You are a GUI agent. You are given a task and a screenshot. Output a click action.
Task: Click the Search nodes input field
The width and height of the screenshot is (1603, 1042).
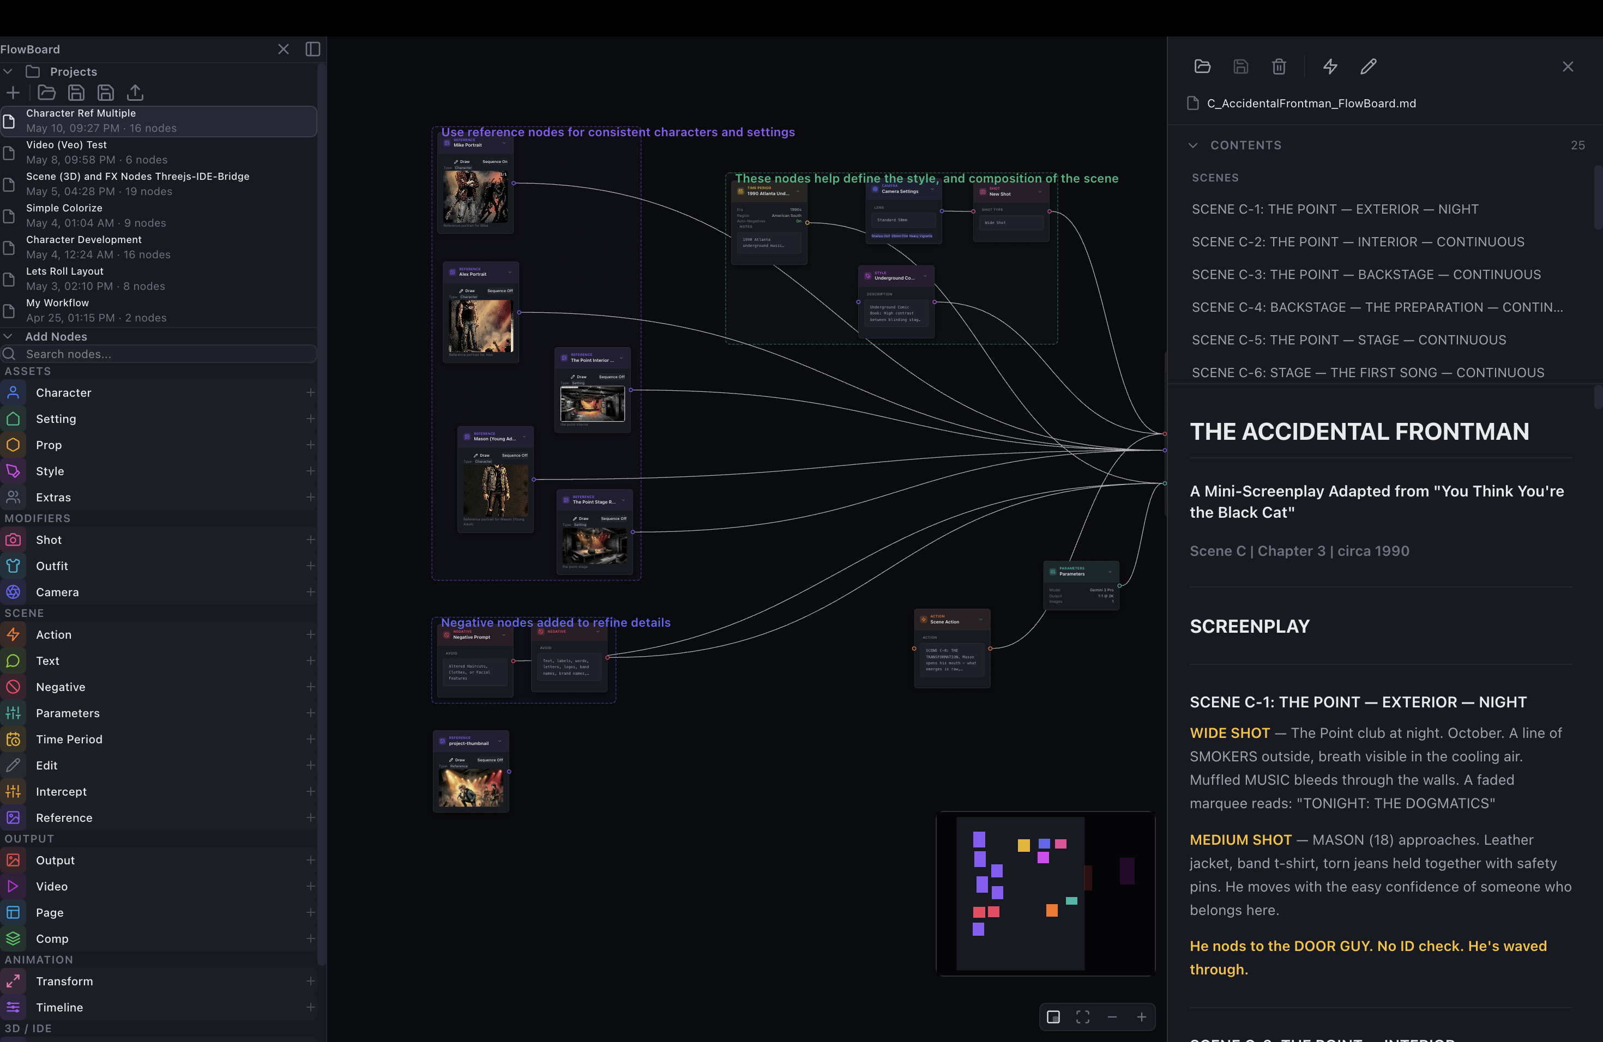158,354
